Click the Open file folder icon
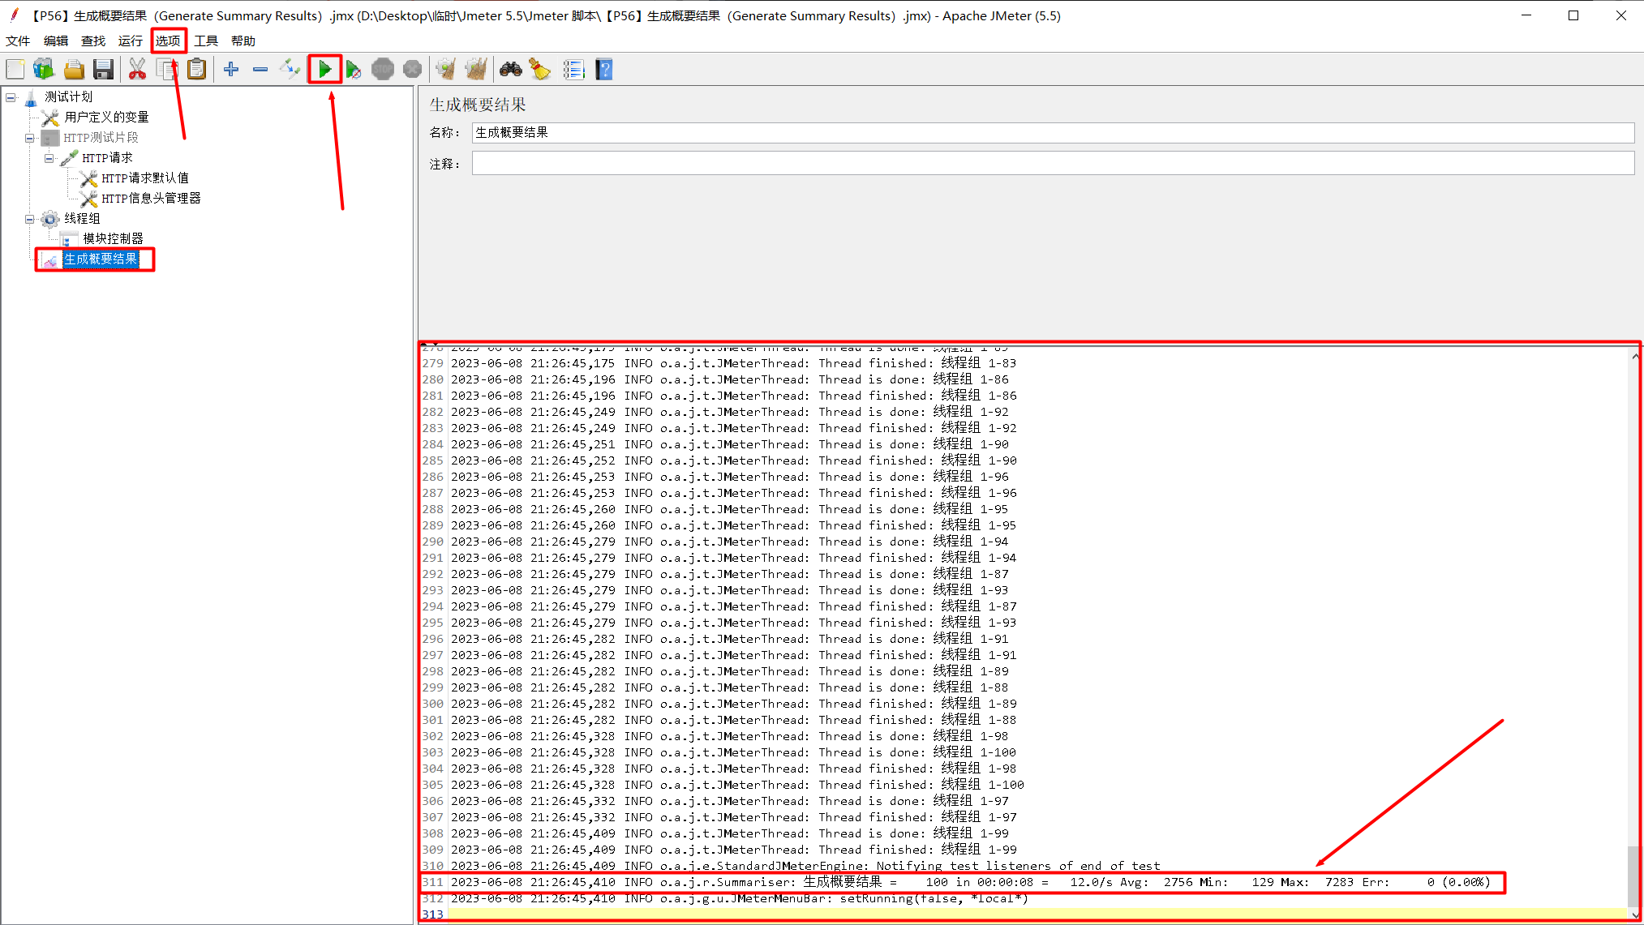 [x=74, y=70]
